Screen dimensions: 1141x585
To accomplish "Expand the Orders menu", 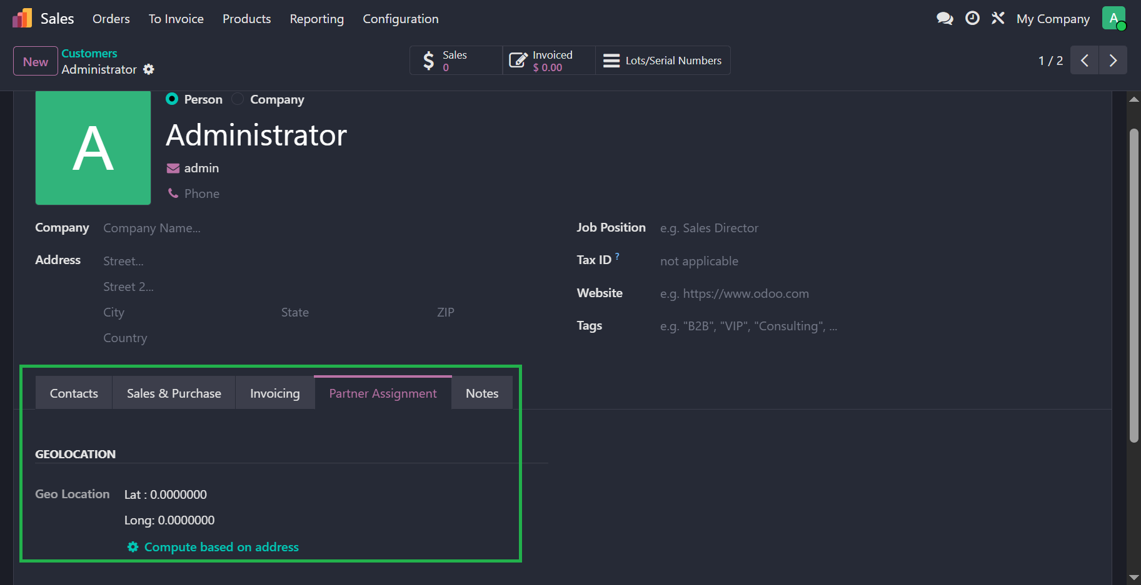I will click(111, 19).
